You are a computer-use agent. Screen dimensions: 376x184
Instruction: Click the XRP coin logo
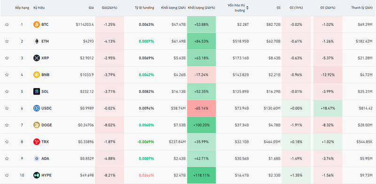37,58
